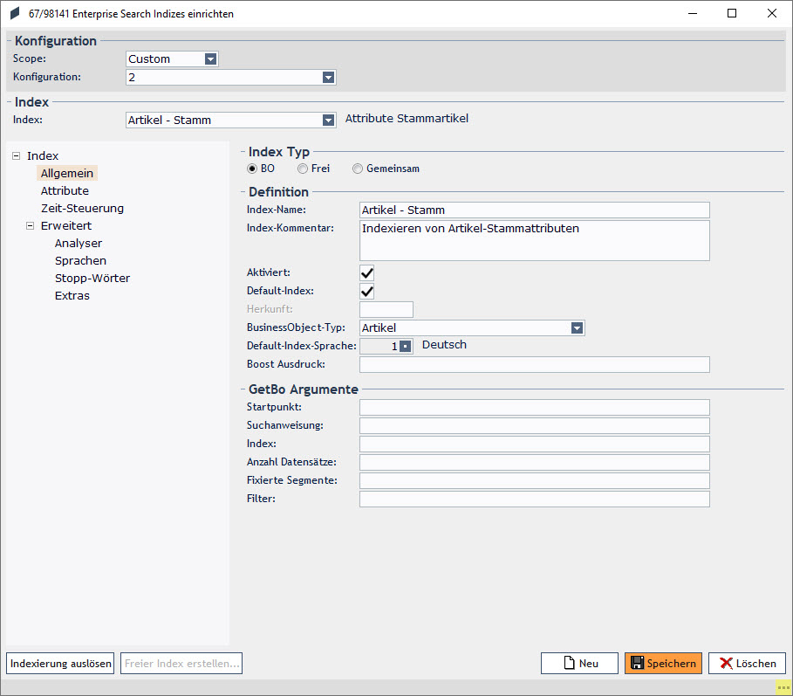Select the Frei index type radio button

coord(303,169)
